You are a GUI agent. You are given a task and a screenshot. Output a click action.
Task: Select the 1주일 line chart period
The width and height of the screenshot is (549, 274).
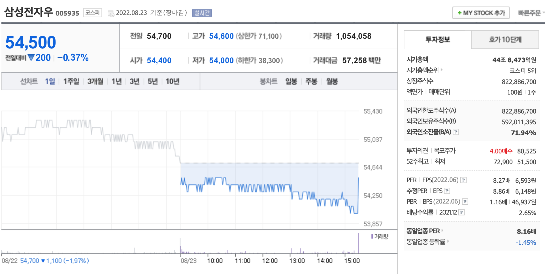[71, 82]
